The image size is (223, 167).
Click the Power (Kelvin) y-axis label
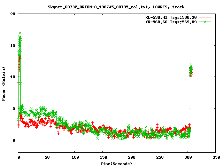3,84
